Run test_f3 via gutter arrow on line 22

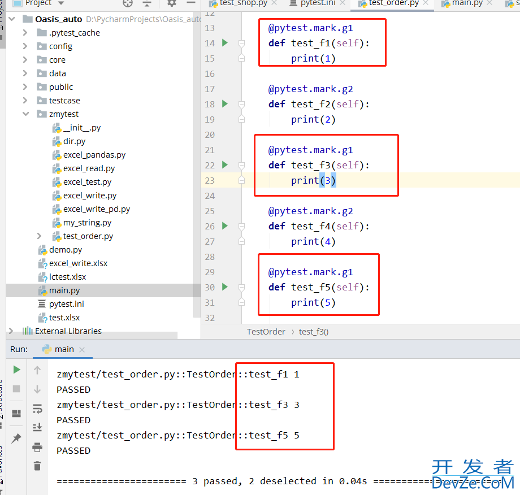click(x=225, y=165)
